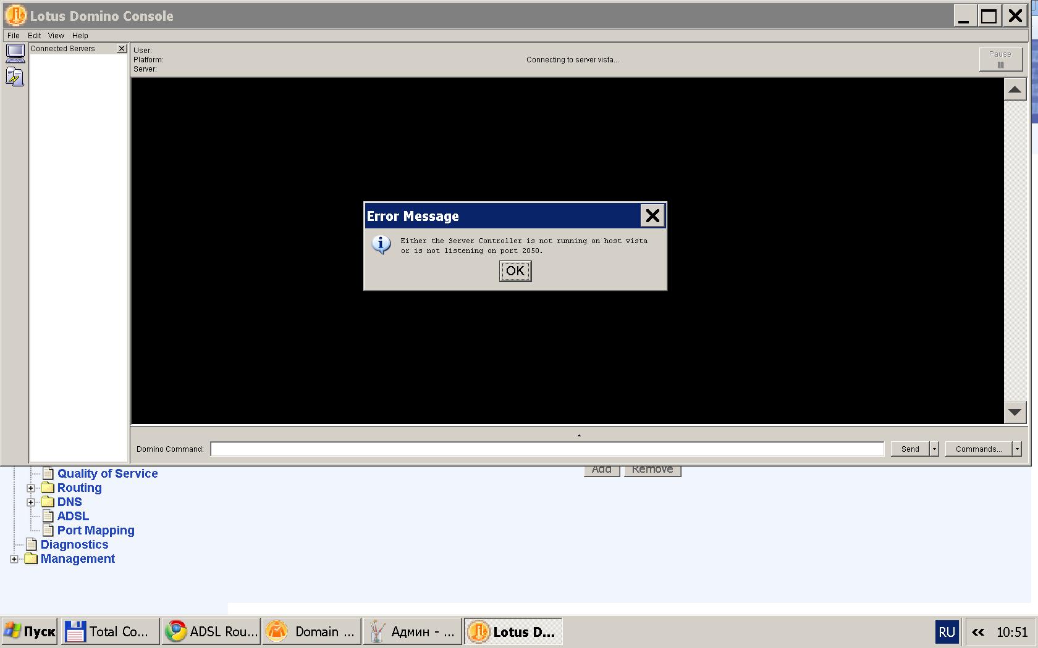This screenshot has width=1038, height=648.
Task: Click the Quality of Service page icon
Action: (x=48, y=473)
